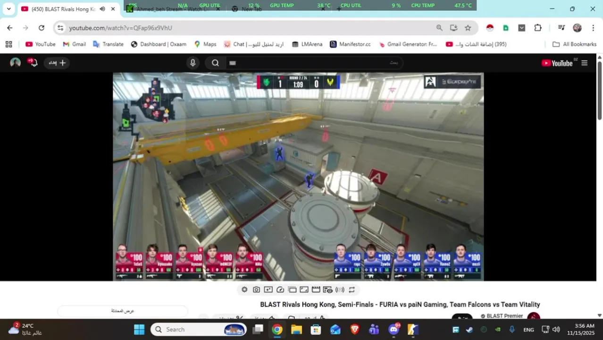
Task: Open the Manifestor.cc bookmark
Action: click(350, 44)
